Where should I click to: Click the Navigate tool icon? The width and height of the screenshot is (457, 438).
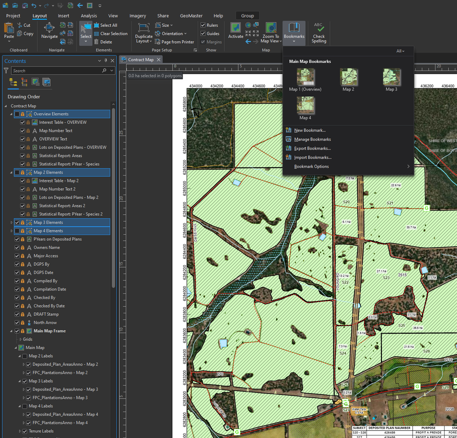click(49, 28)
